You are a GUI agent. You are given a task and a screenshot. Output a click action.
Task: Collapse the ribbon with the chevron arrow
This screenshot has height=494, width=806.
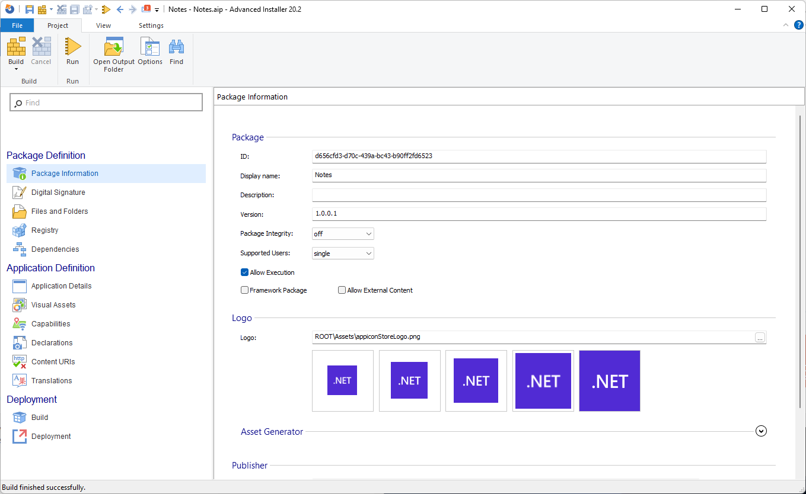[x=786, y=25]
